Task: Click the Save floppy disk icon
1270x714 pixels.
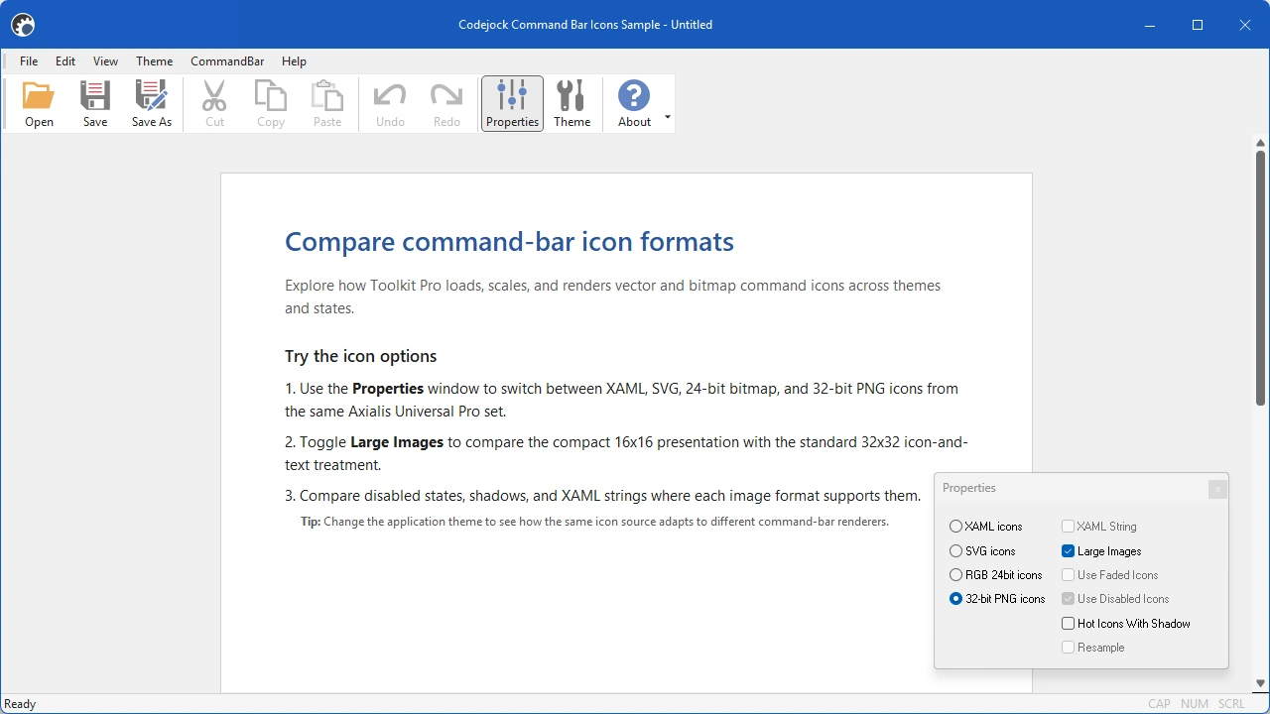Action: 95,95
